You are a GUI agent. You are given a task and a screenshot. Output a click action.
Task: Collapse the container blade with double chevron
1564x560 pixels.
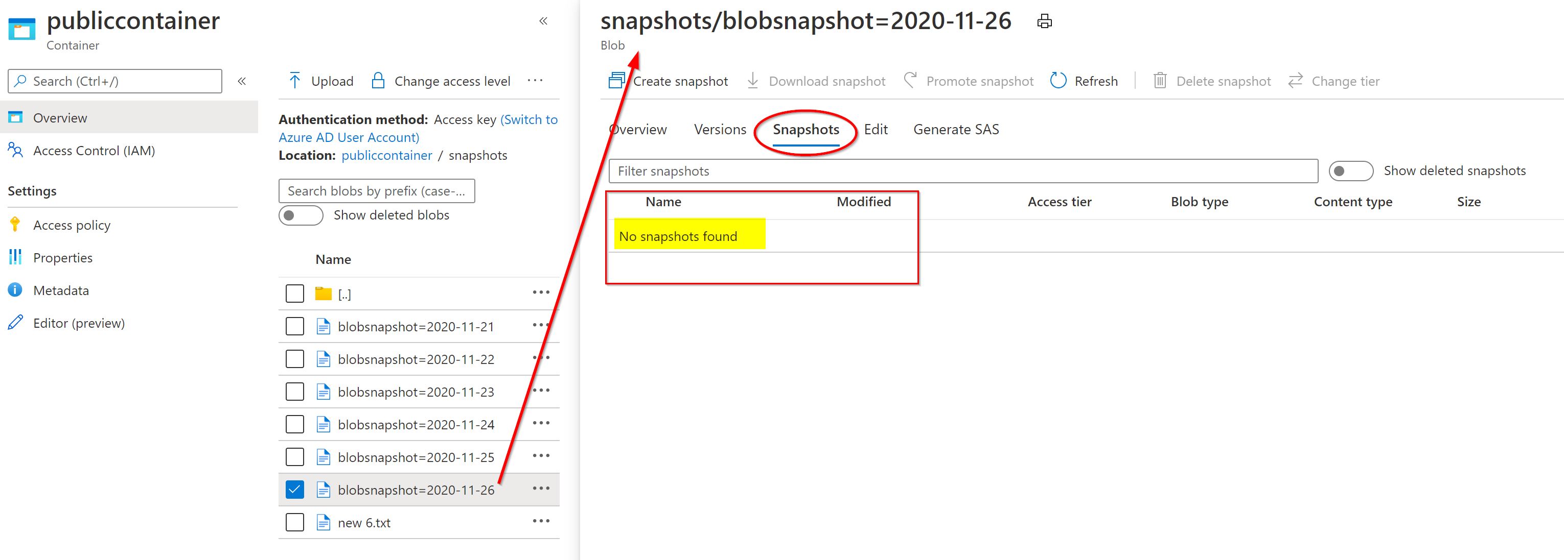coord(543,21)
